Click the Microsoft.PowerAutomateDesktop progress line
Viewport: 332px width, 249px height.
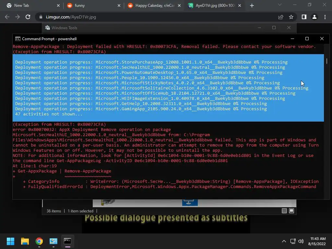point(149,72)
